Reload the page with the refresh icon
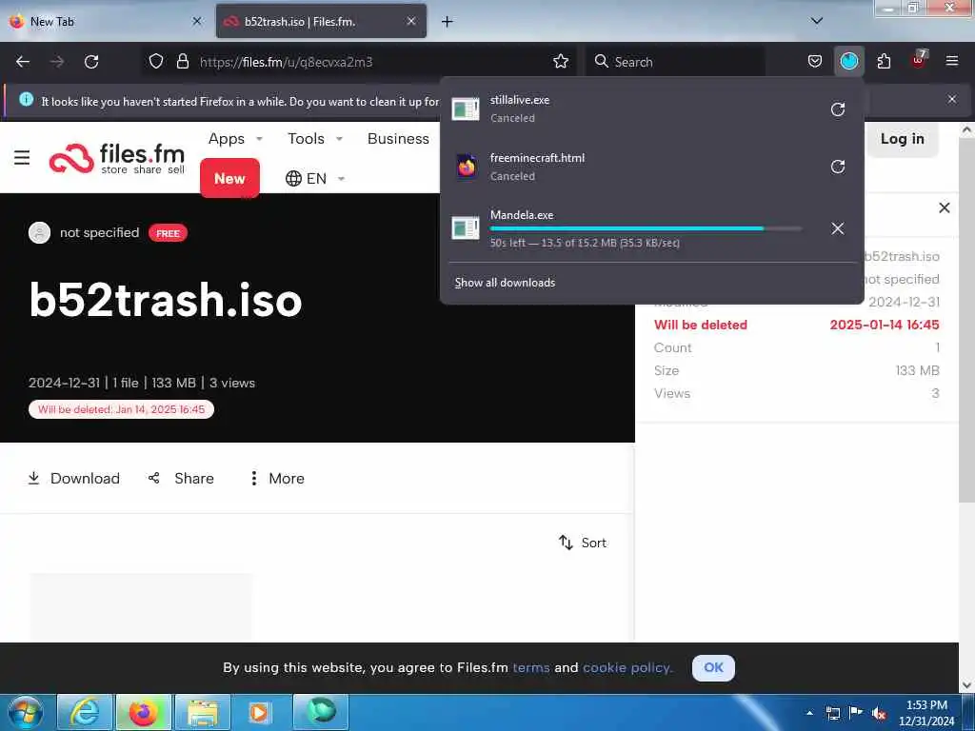The width and height of the screenshot is (975, 731). [91, 62]
